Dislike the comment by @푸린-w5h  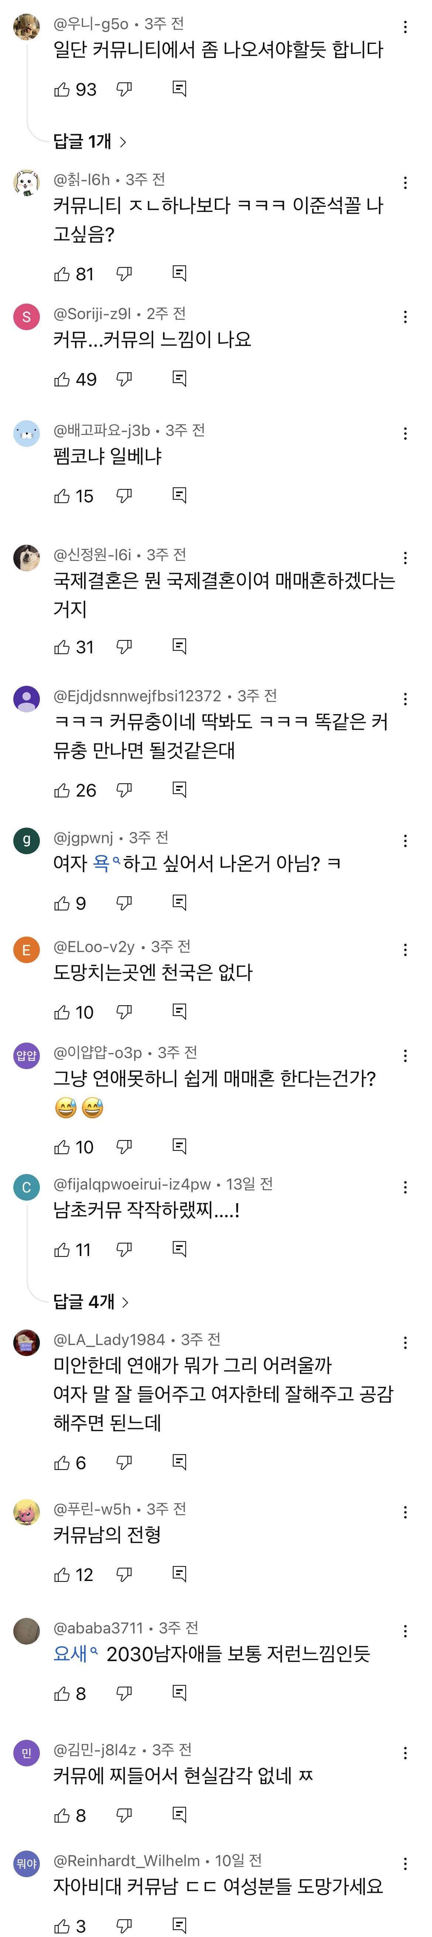(x=125, y=1574)
